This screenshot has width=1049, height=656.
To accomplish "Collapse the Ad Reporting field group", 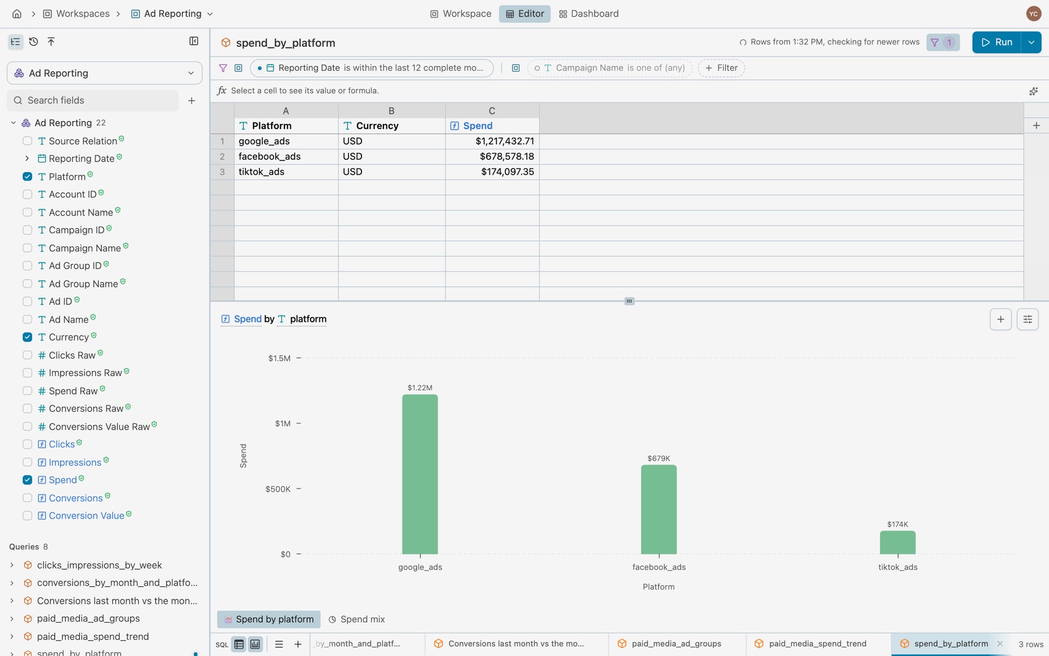I will click(x=13, y=123).
